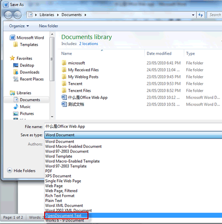Click the Favorites star icon
Viewport: 222px width, 224px height.
(12, 58)
